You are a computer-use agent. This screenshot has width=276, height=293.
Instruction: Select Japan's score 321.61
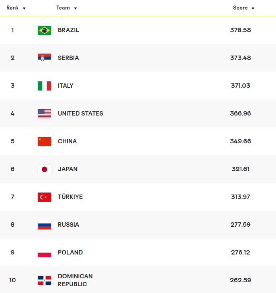tap(240, 169)
